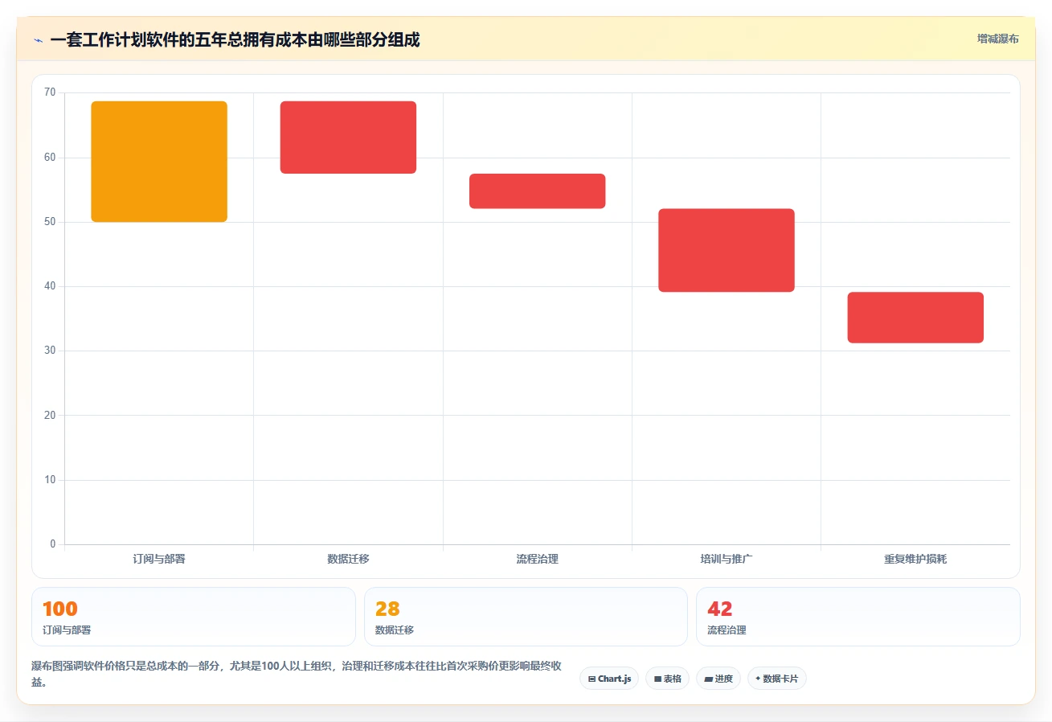
Task: Click the red 重复维护损耗 waterfall bar
Action: [915, 318]
